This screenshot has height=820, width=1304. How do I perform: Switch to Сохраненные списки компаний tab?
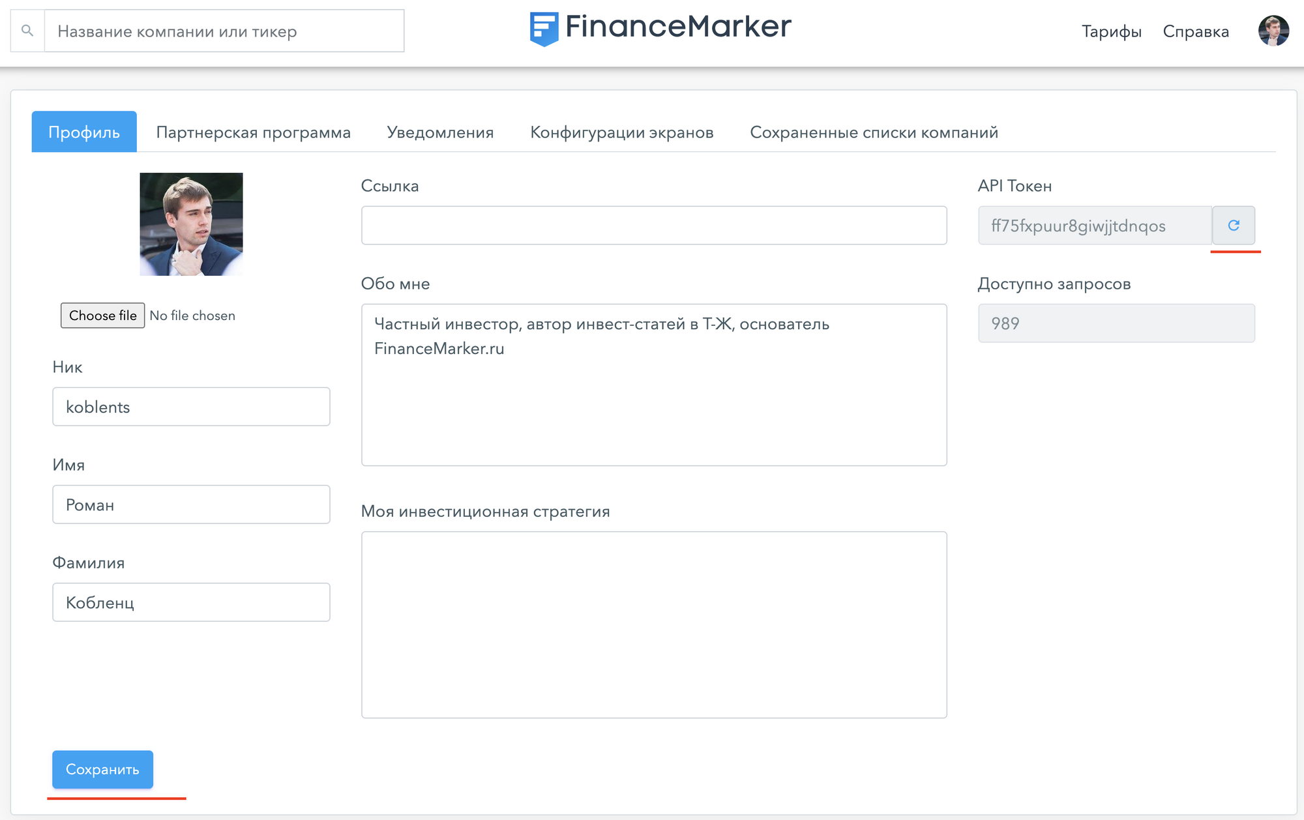pyautogui.click(x=870, y=132)
